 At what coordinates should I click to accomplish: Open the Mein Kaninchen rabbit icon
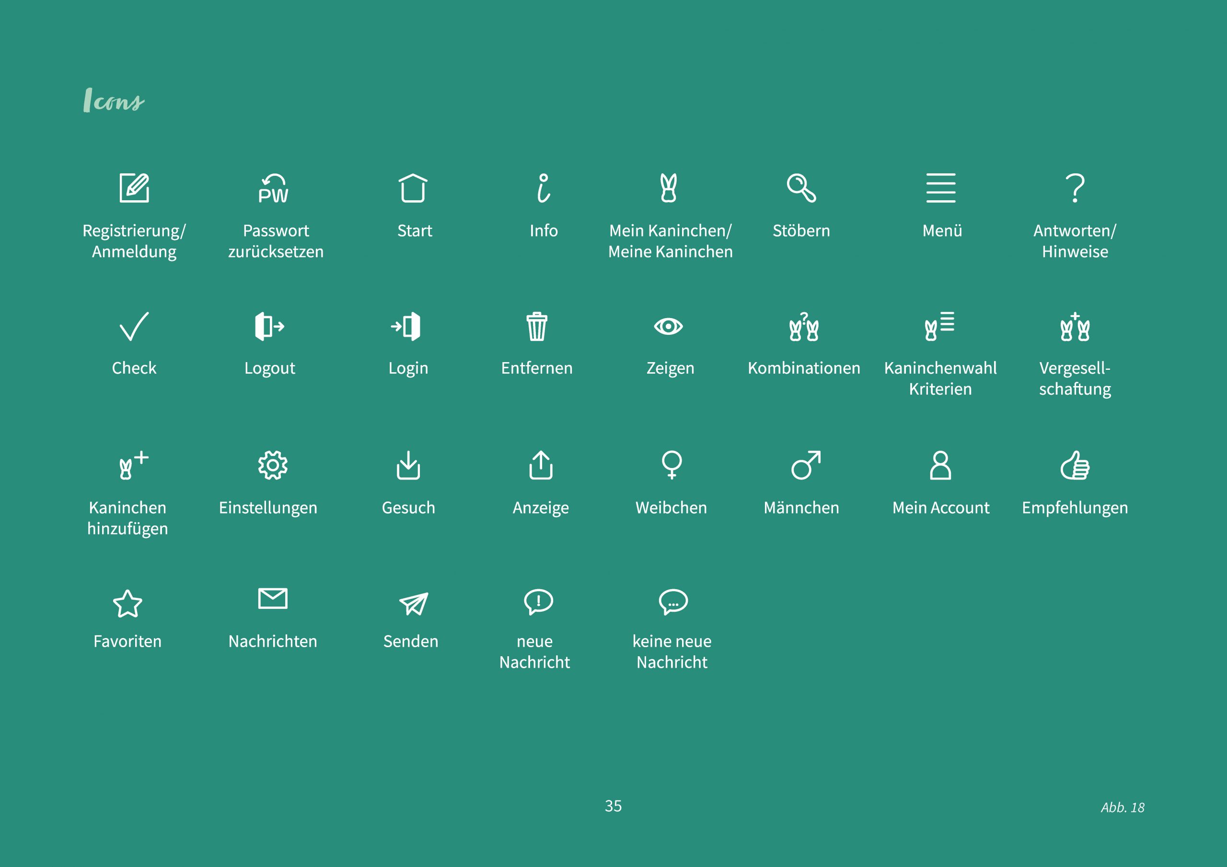coord(669,188)
